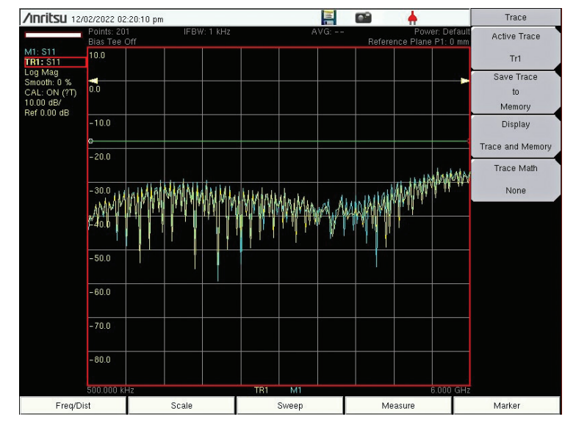This screenshot has height=422, width=587.
Task: Select the green limit line start point
Action: pyautogui.click(x=90, y=140)
